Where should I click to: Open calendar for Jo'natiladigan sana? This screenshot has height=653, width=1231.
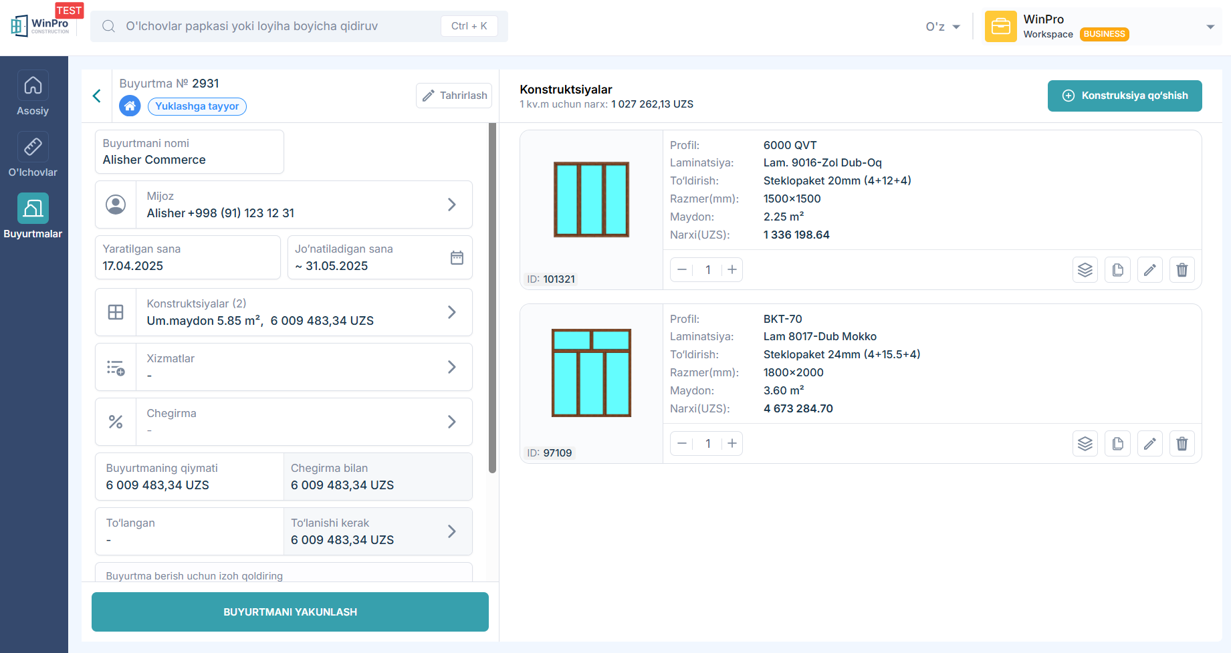(457, 258)
